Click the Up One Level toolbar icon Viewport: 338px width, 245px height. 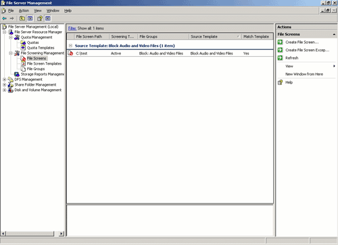point(22,18)
